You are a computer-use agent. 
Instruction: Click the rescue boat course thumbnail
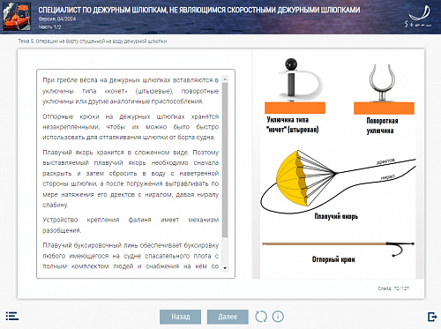point(17,16)
